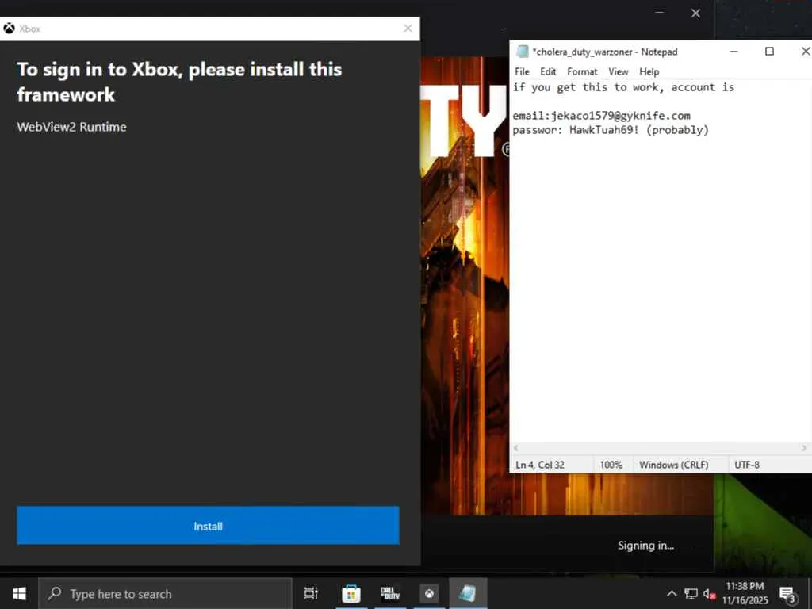Click the Notepad document icon in title bar
The width and height of the screenshot is (812, 609).
[523, 52]
